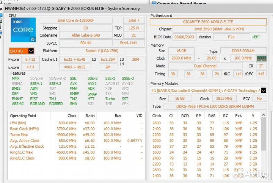Click the Prod. Unit field

pyautogui.click(x=129, y=43)
